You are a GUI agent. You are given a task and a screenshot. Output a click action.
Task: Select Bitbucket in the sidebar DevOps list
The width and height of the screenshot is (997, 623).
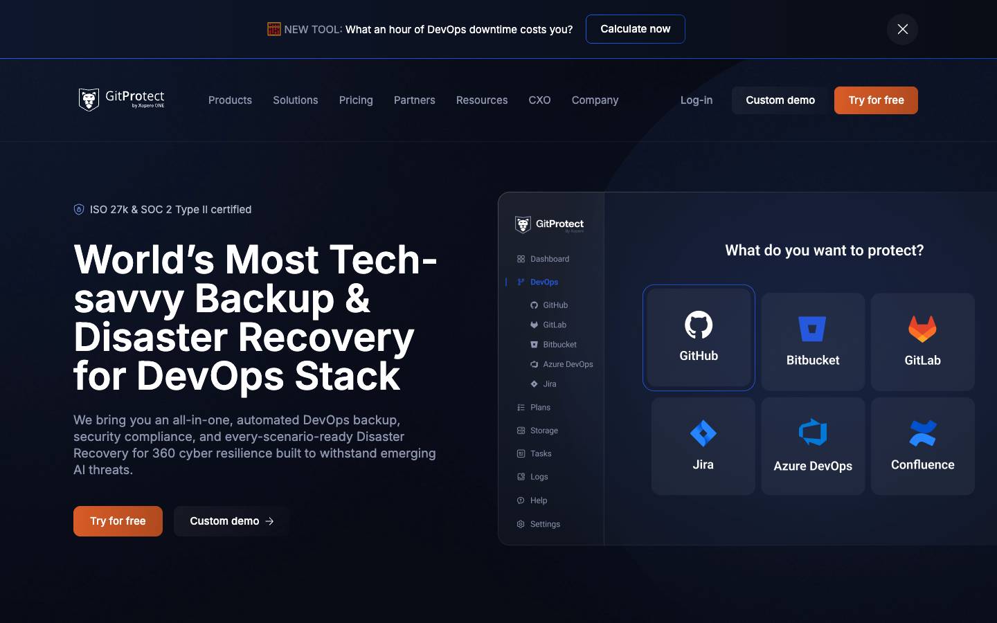(553, 345)
